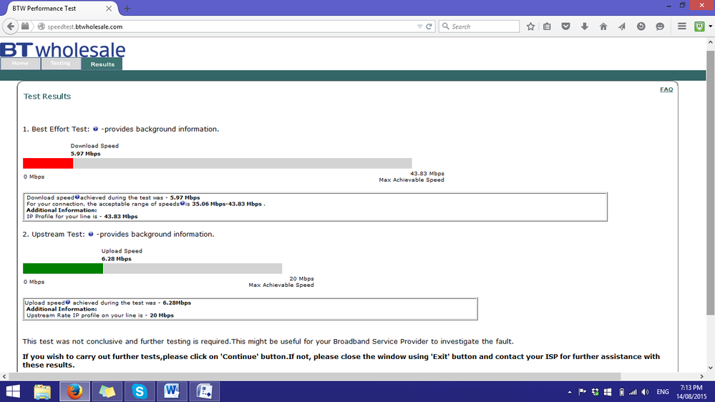This screenshot has width=715, height=402.
Task: Click help icon after 'Upload speed' text
Action: [x=67, y=302]
